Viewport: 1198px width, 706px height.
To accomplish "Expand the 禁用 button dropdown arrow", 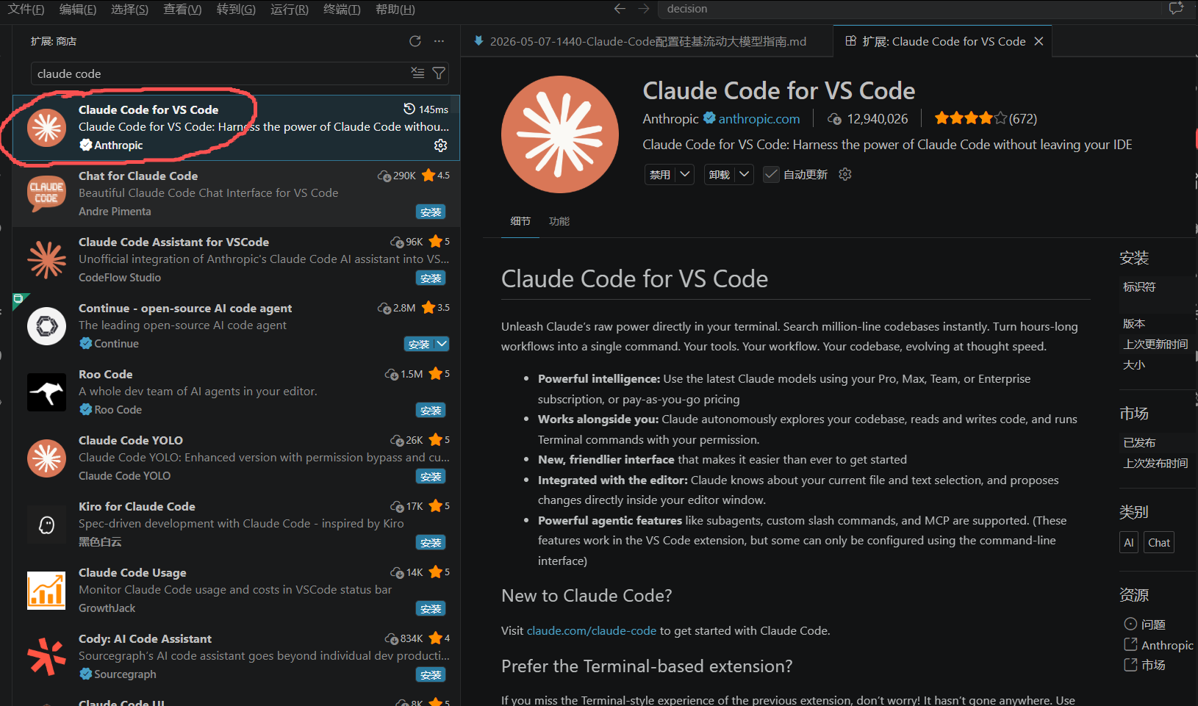I will 685,174.
